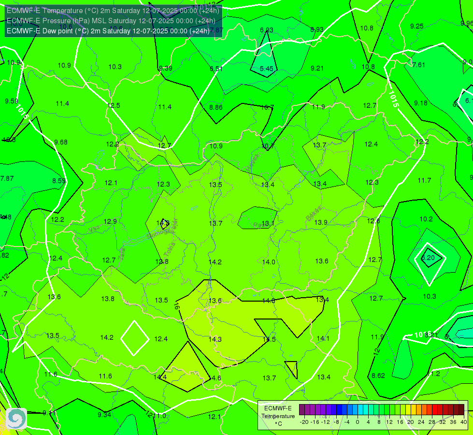Click the 9.34 temperature value
Image resolution: width=473 pixels, height=435 pixels.
(x=104, y=415)
